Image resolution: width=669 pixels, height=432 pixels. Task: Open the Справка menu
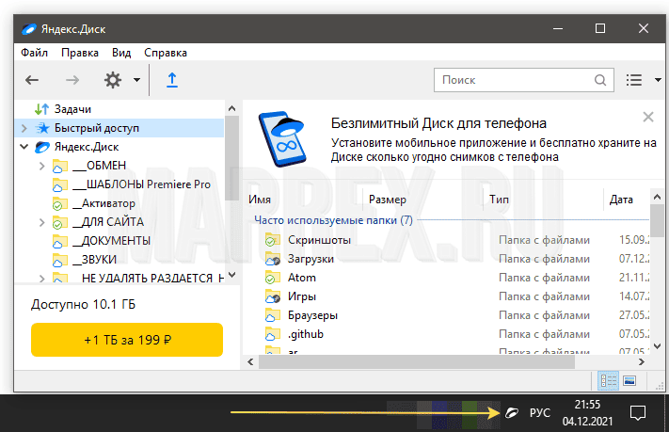coord(165,53)
